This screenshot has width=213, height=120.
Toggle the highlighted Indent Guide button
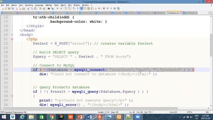[x=81, y=9]
